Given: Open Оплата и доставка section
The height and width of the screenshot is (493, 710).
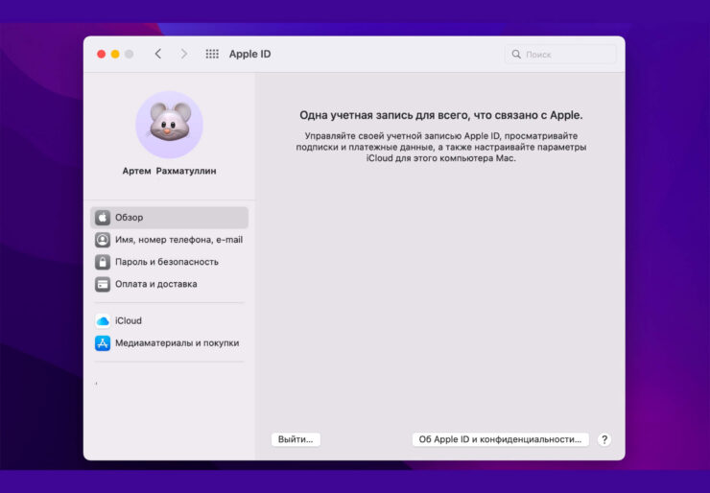Looking at the screenshot, I should [x=170, y=284].
